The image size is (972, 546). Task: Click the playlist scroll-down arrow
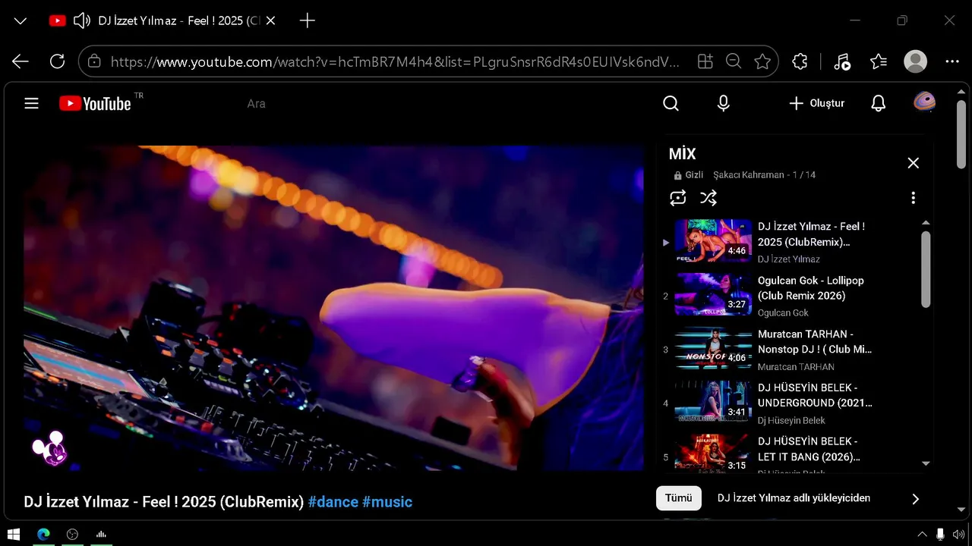[x=926, y=463]
